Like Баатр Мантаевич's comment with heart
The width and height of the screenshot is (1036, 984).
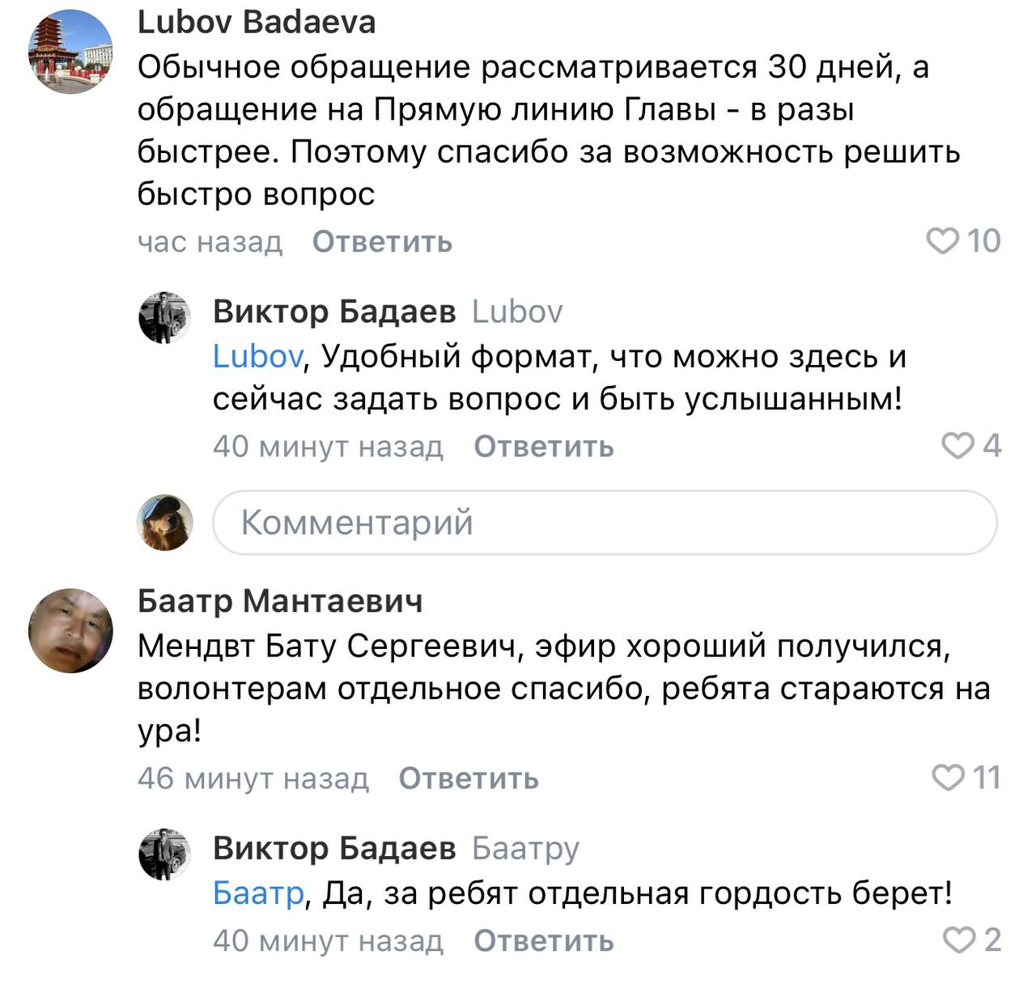tap(948, 778)
